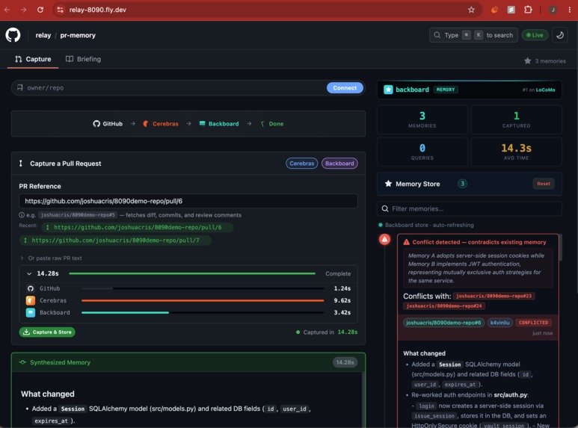The image size is (578, 428).
Task: Click the Synthesized Memory header icon
Action: click(x=23, y=362)
